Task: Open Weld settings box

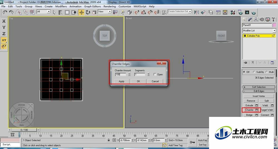Action: point(272,106)
